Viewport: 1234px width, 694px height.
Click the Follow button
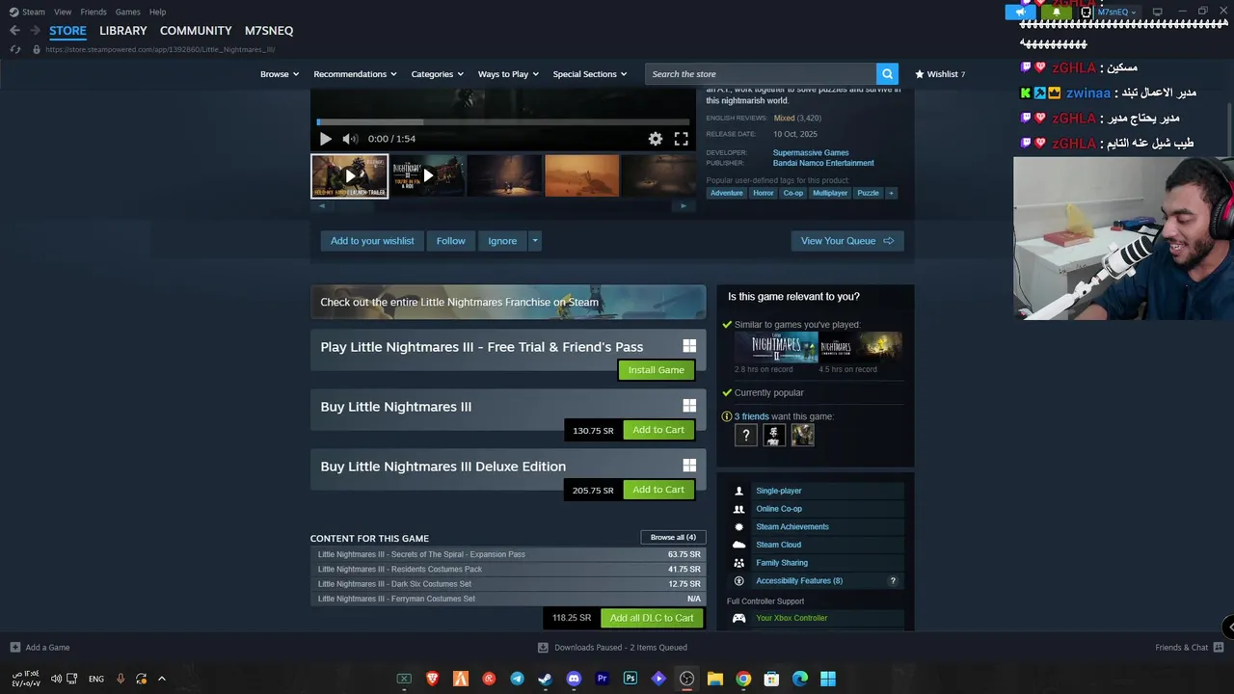click(450, 241)
